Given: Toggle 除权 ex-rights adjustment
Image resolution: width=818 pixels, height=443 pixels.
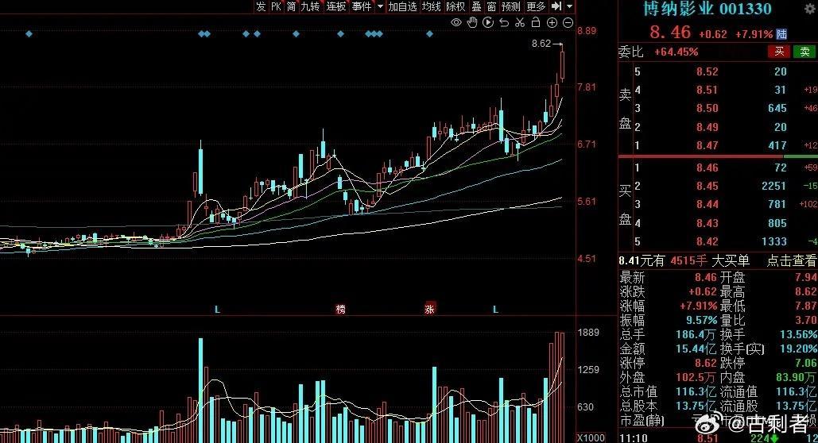Looking at the screenshot, I should click(456, 6).
